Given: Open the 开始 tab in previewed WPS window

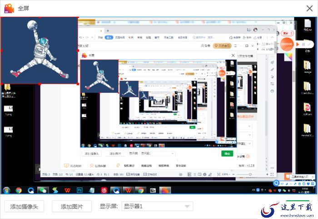Looking at the screenshot, I should [x=100, y=37].
